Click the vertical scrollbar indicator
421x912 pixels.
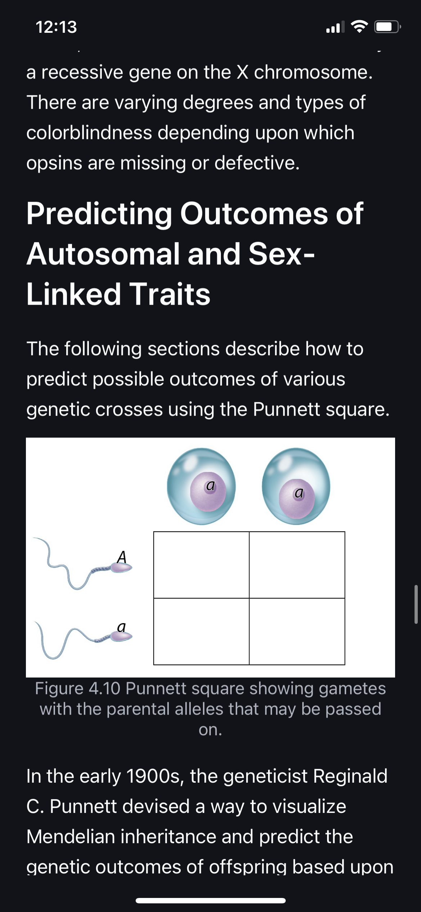[x=416, y=604]
